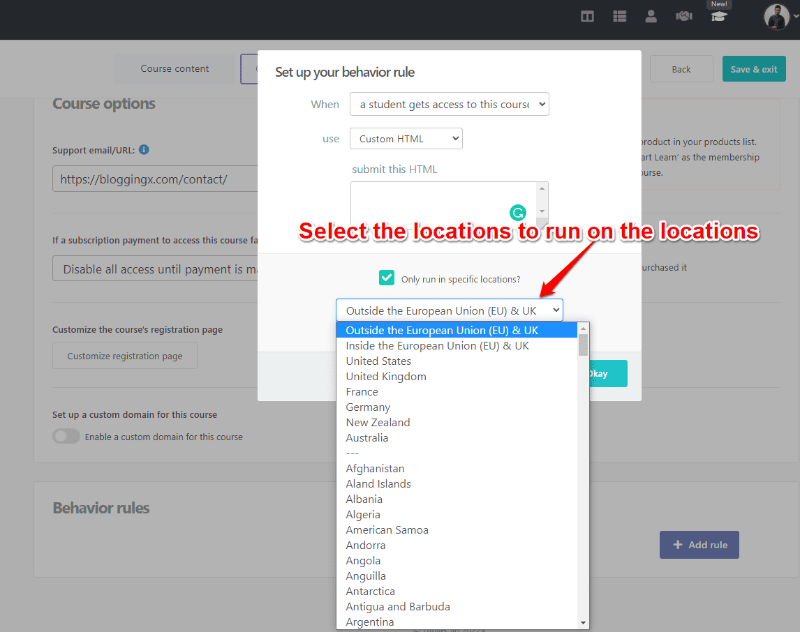The width and height of the screenshot is (800, 632).
Task: Click the info icon next to Support email/URL
Action: pos(144,149)
